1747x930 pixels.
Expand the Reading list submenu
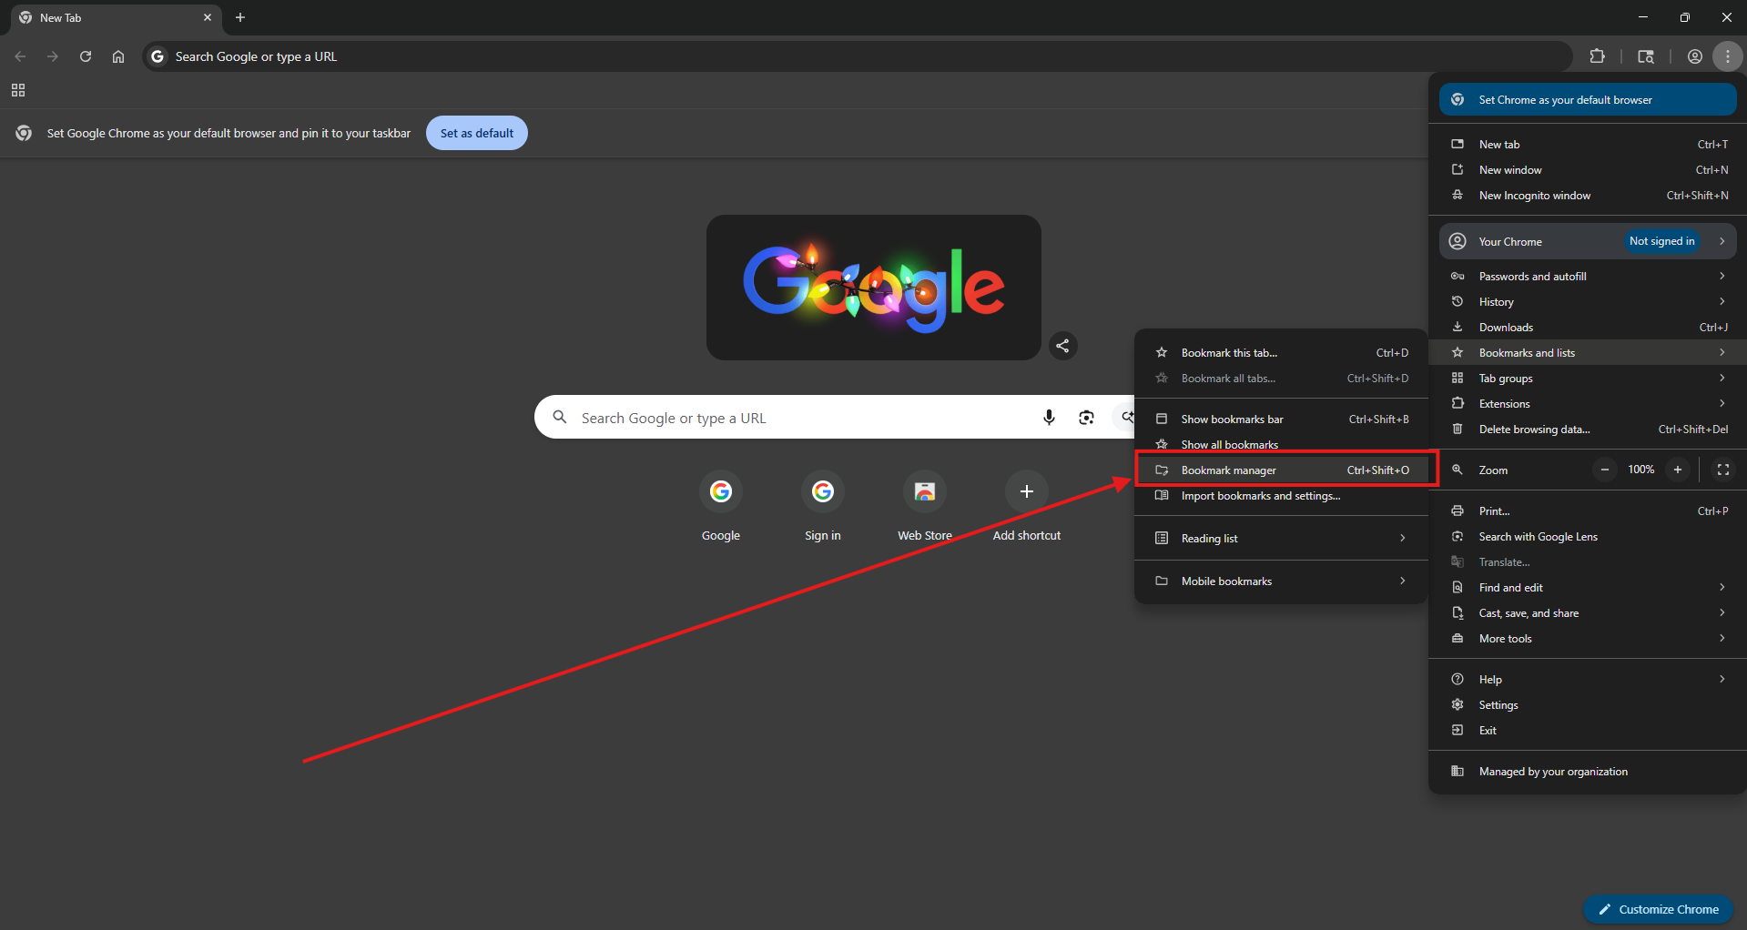pyautogui.click(x=1281, y=538)
